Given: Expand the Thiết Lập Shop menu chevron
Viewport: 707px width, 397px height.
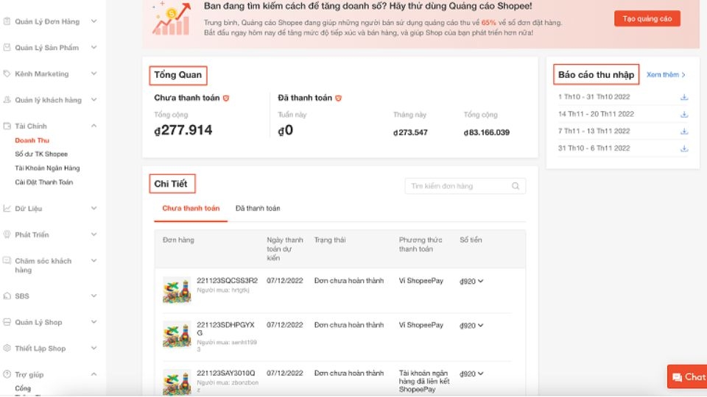Looking at the screenshot, I should (x=94, y=348).
